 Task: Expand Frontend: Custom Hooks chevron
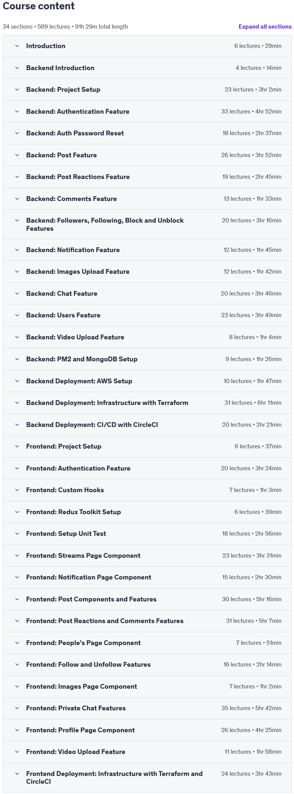[x=17, y=490]
